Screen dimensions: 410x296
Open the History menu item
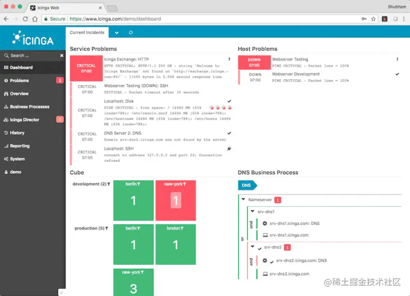pos(33,133)
